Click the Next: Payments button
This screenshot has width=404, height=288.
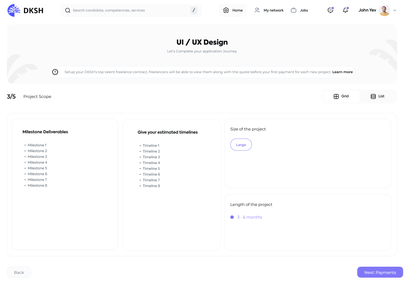tap(380, 272)
